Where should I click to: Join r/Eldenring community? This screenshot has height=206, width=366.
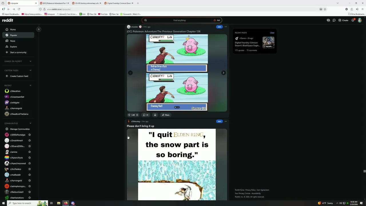[x=219, y=121]
